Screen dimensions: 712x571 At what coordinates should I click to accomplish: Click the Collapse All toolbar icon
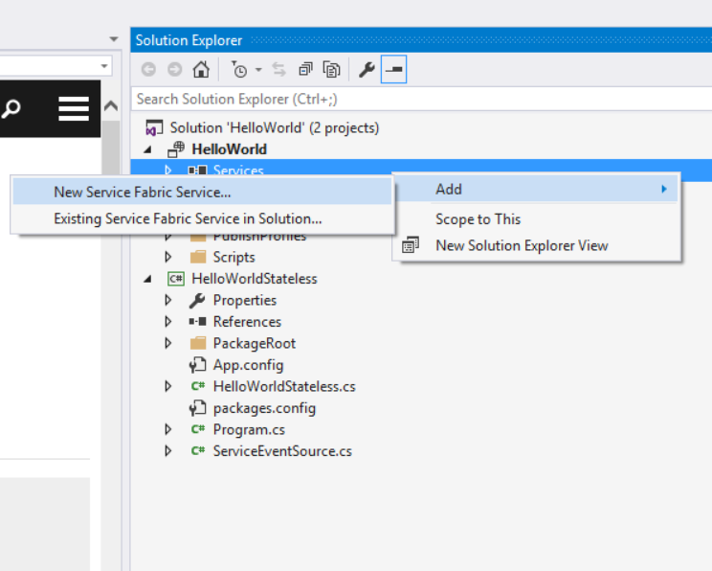(305, 70)
